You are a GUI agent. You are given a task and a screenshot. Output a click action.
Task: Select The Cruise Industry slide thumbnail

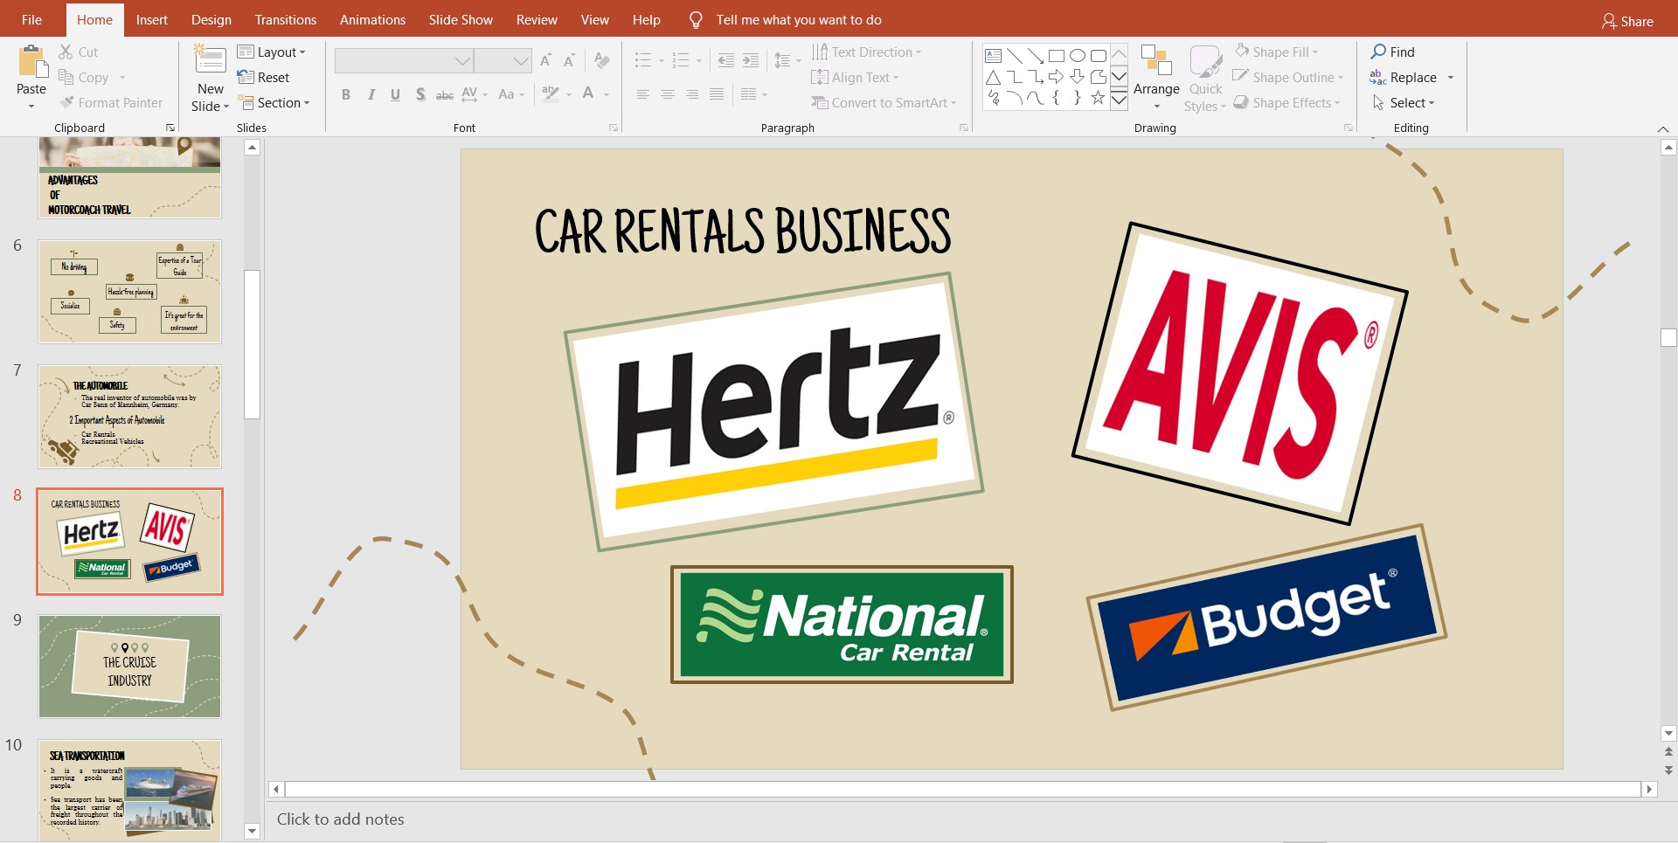[x=129, y=667]
